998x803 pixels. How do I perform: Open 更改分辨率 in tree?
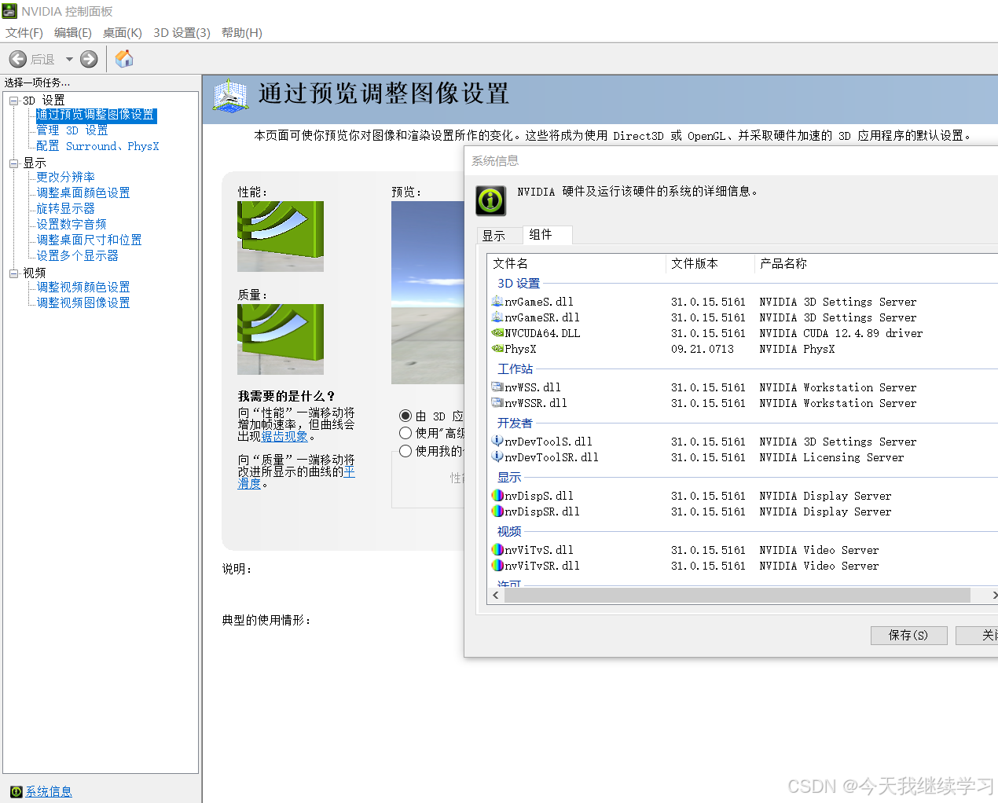(x=66, y=178)
